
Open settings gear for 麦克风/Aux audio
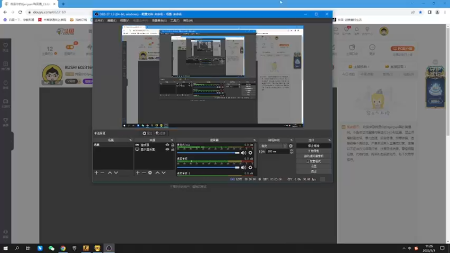[250, 153]
